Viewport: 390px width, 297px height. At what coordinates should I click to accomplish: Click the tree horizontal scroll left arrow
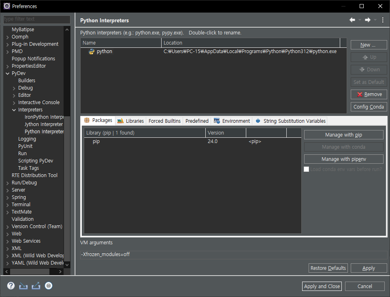7,271
